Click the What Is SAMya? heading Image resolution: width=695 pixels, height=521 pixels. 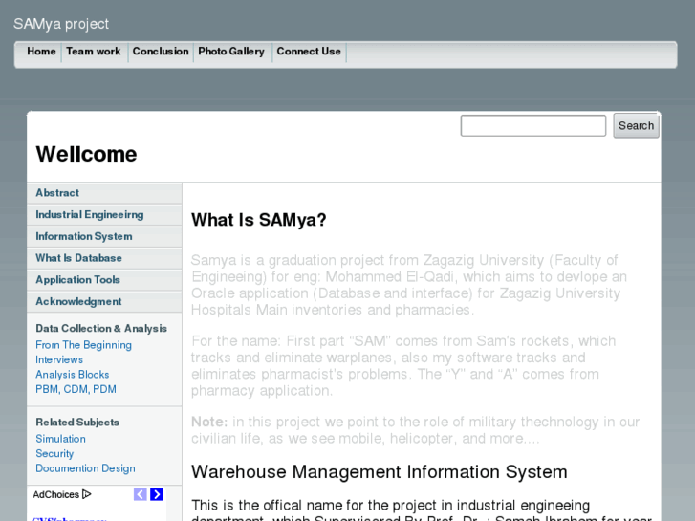pos(259,220)
